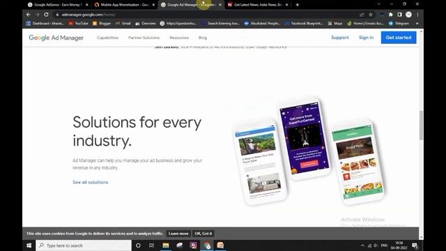
Task: Close the Google Ad Manager tab
Action: [x=220, y=5]
